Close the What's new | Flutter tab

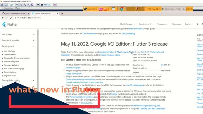tap(58, 13)
